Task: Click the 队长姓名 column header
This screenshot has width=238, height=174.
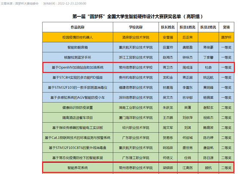Action: 168,27
